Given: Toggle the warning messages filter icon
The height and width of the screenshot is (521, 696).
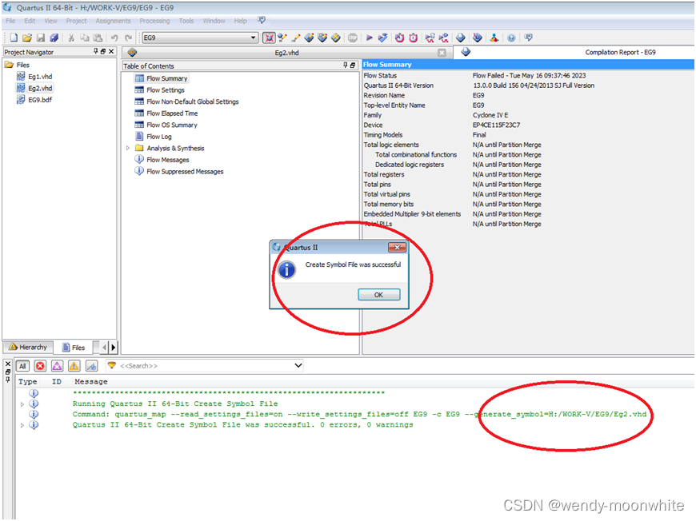Looking at the screenshot, I should pos(74,366).
